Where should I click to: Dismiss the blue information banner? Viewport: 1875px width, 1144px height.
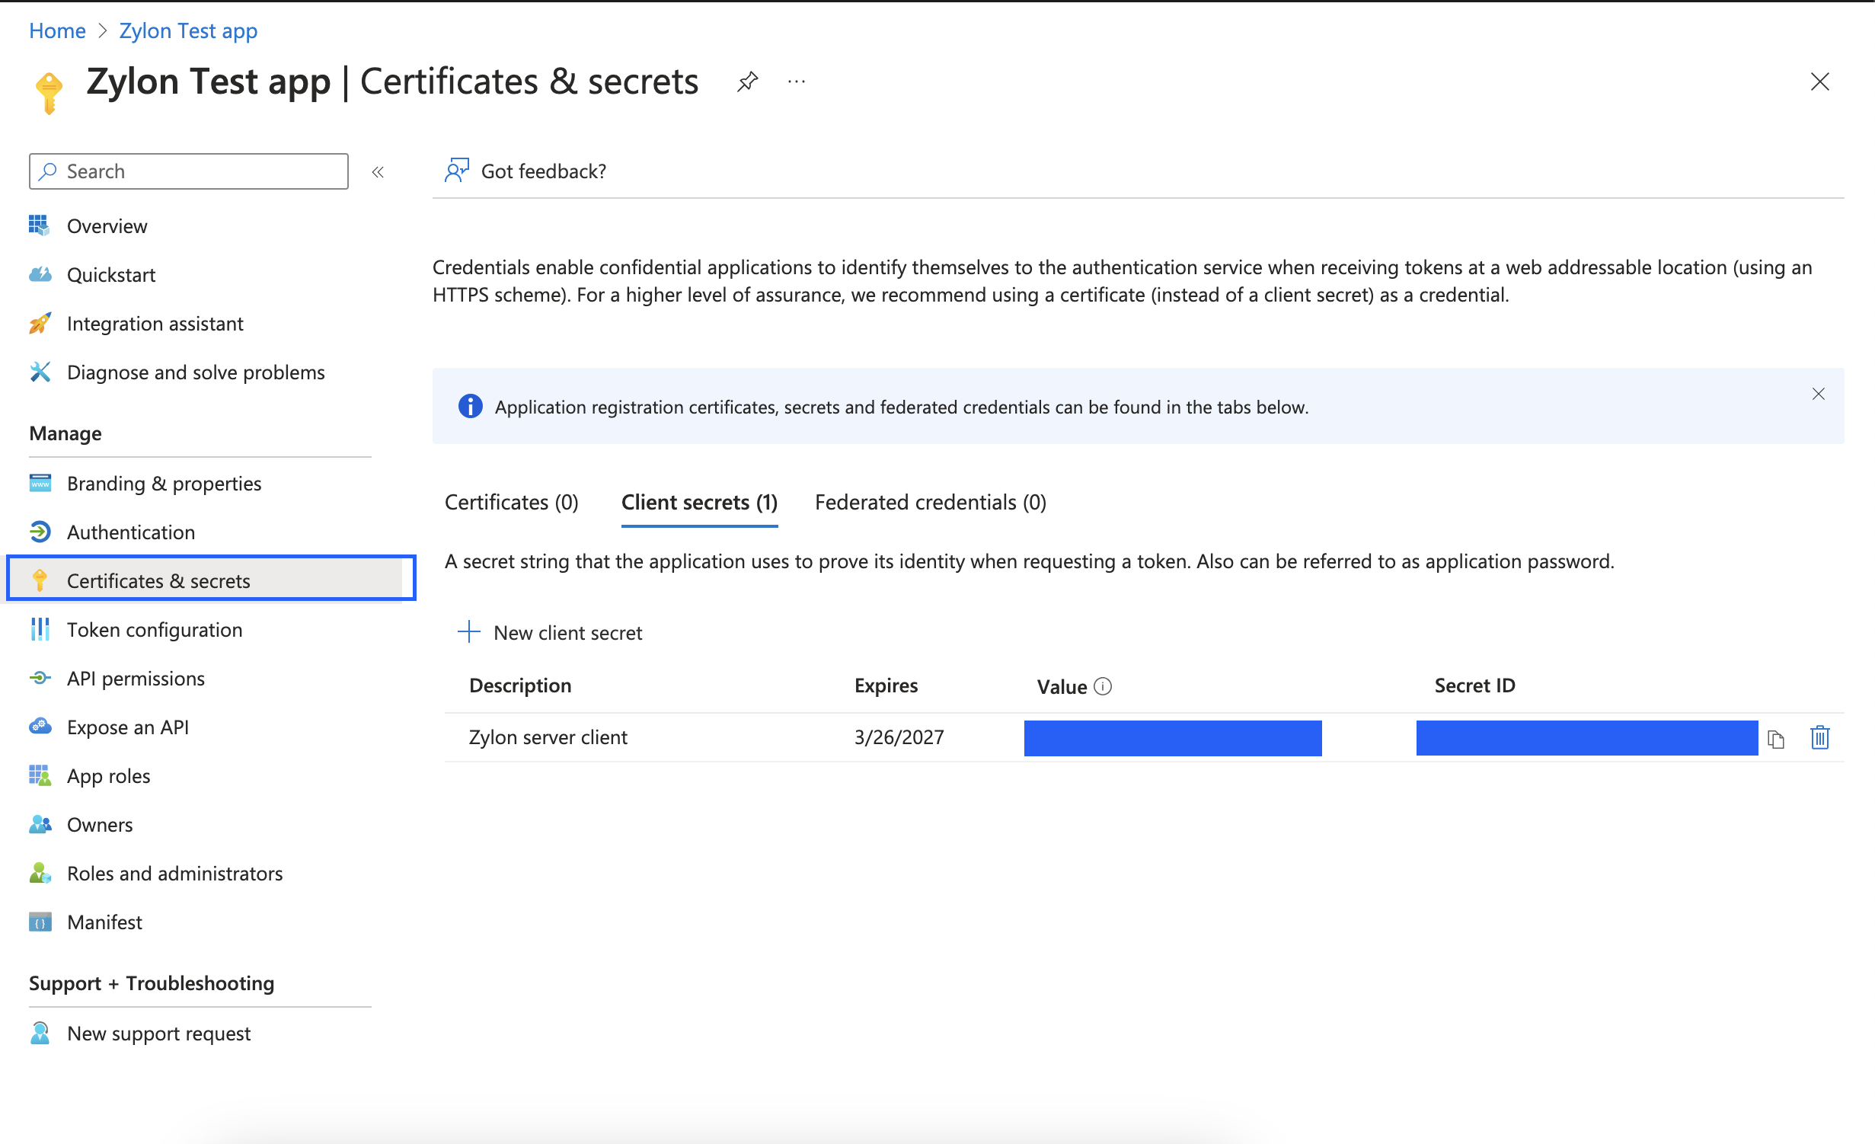1818,394
